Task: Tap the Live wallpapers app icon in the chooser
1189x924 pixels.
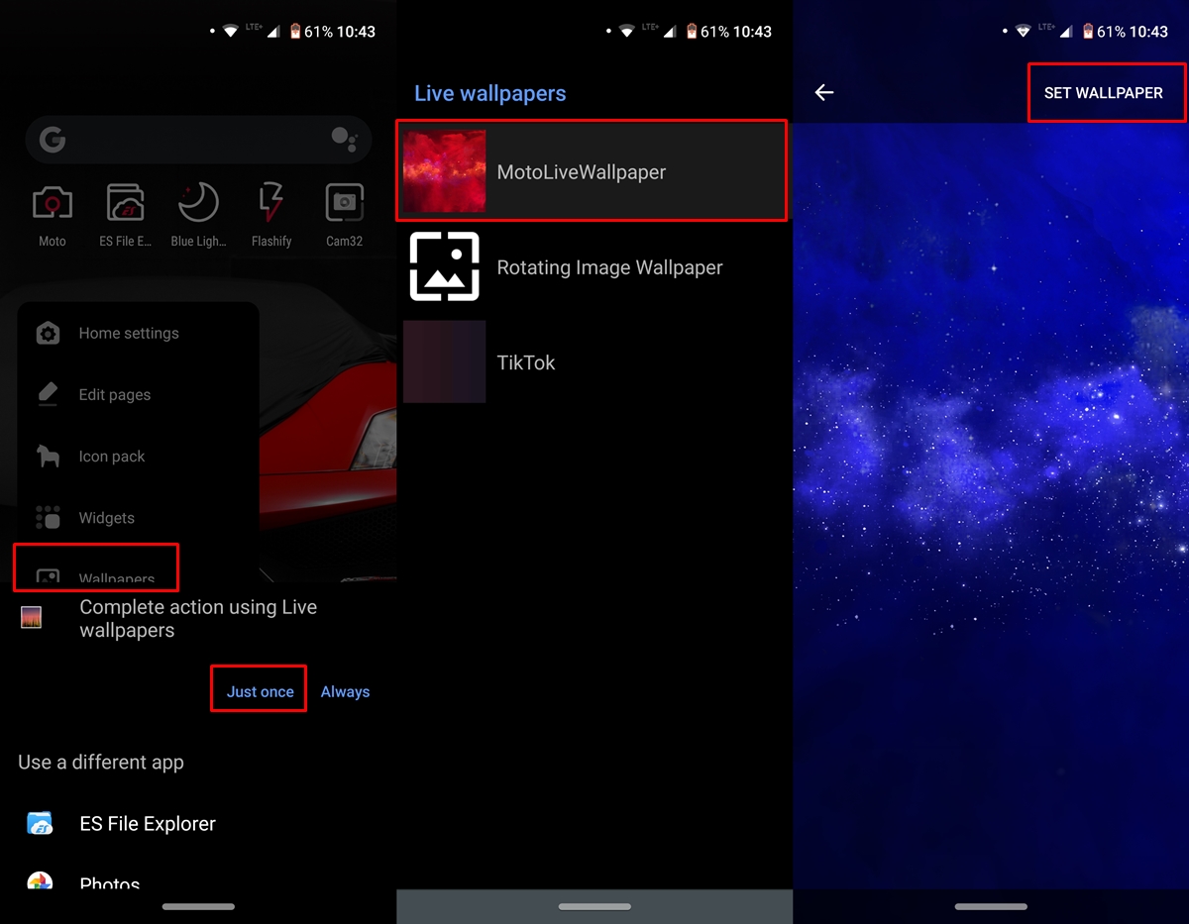Action: pyautogui.click(x=31, y=618)
